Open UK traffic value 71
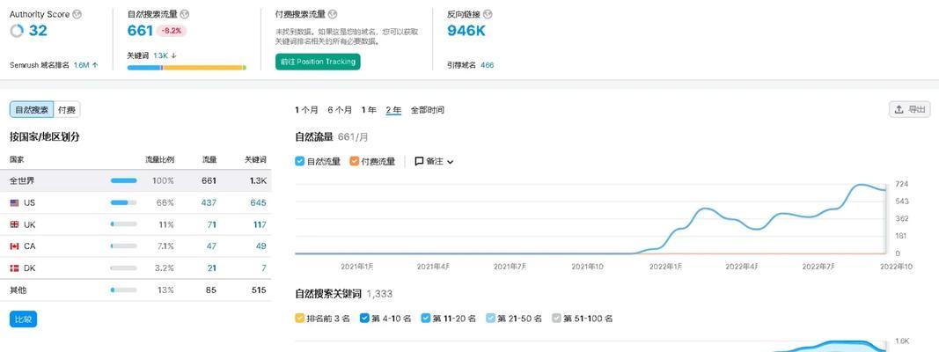This screenshot has height=352, width=939. coord(211,224)
